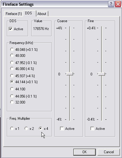Click the Fine slider thumb
Screen dimensions: 122x158
click(x=102, y=74)
